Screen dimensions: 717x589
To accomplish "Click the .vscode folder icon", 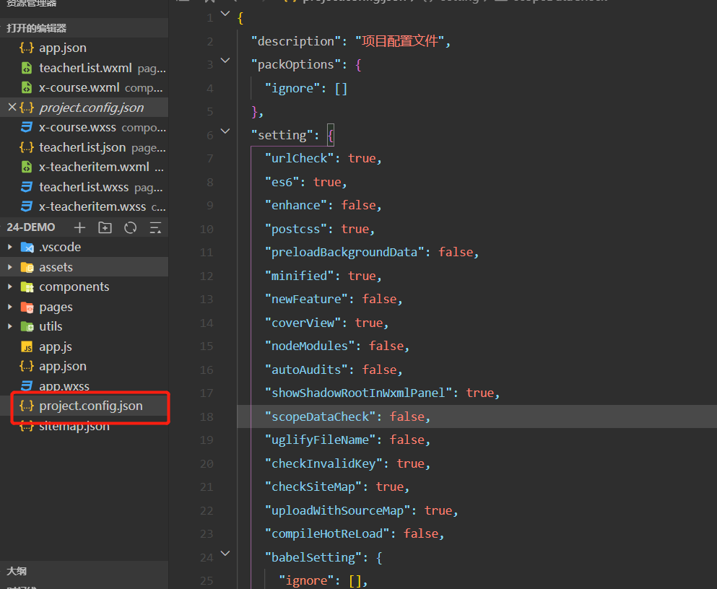I will click(27, 247).
